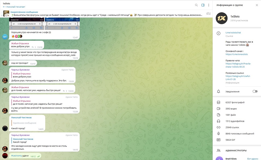This screenshot has height=160, width=261.
Task: Click avatar beside #casinomy message
Action: point(5,156)
